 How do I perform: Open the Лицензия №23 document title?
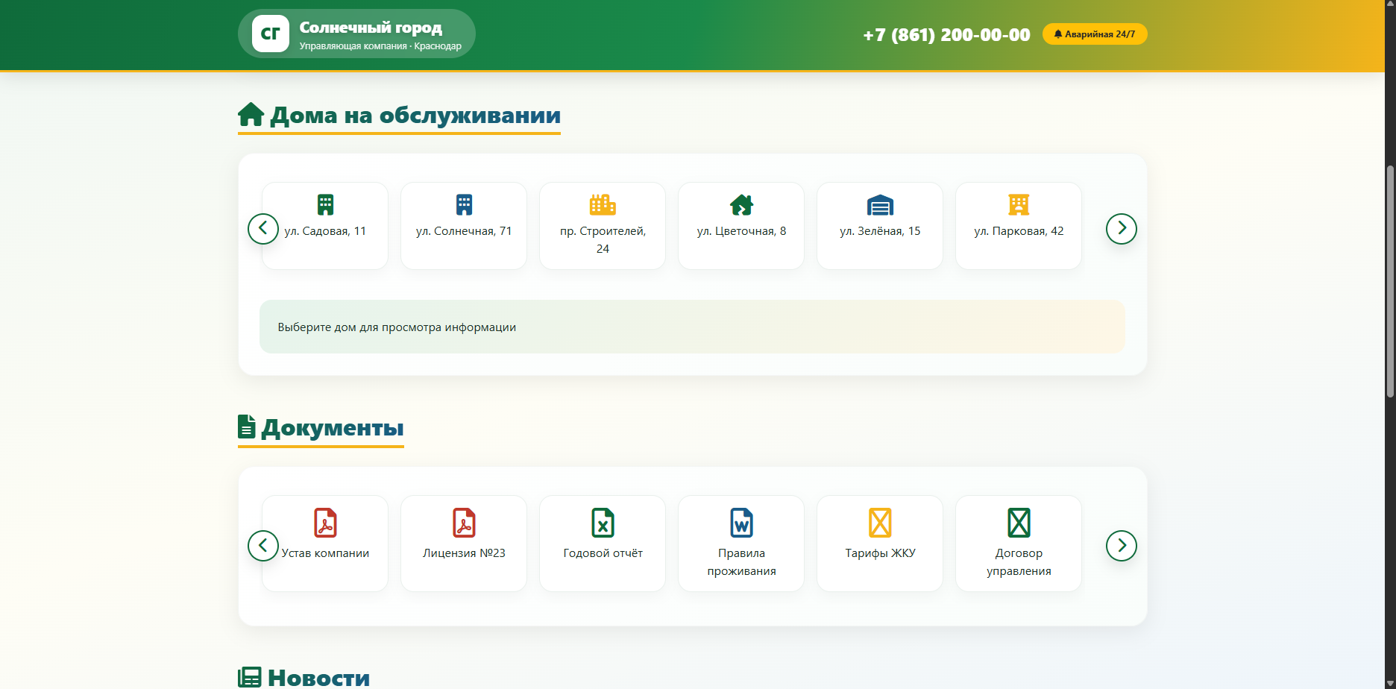464,553
